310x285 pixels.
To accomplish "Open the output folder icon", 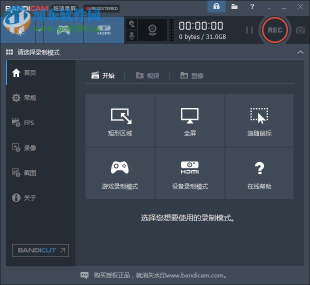I will point(234,6).
